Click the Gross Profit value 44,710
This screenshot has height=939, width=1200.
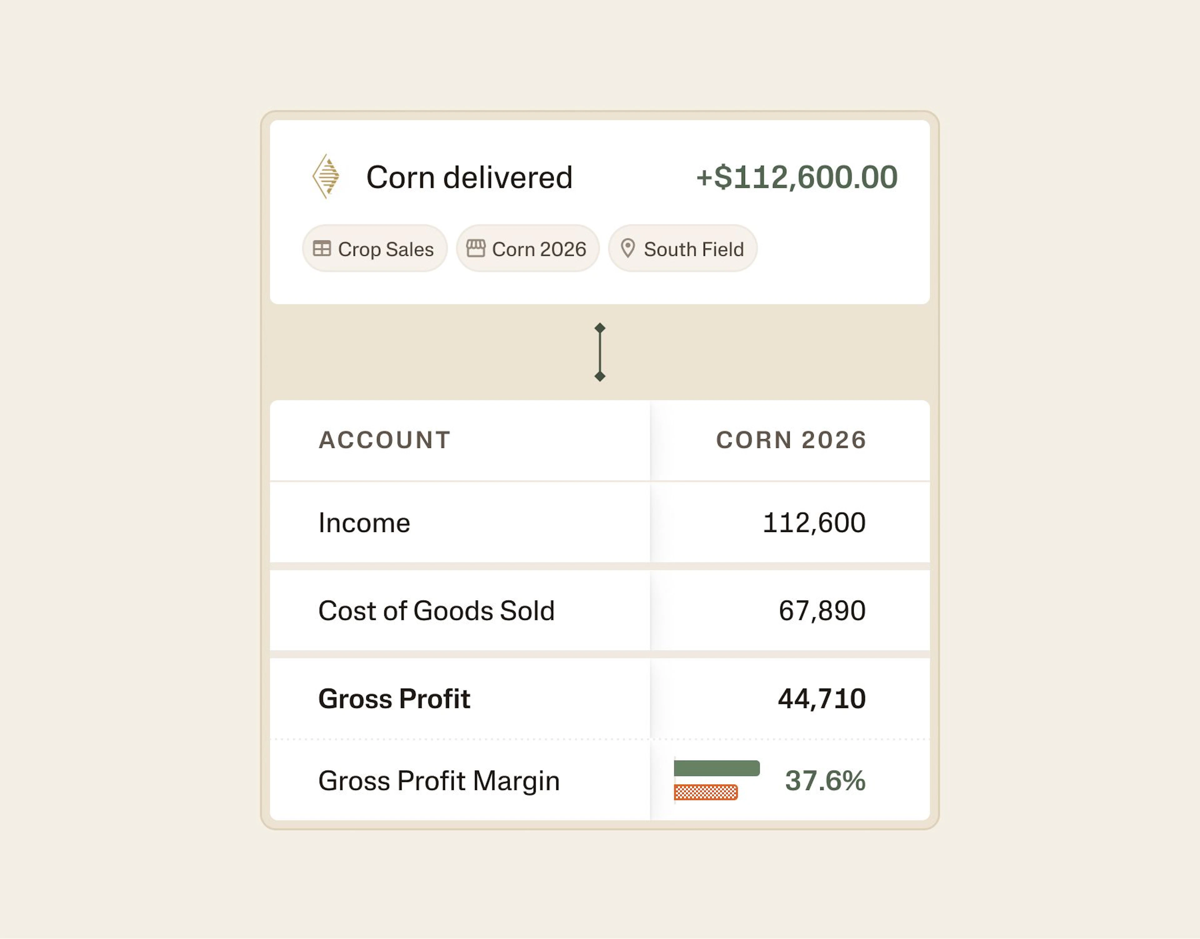pos(822,699)
